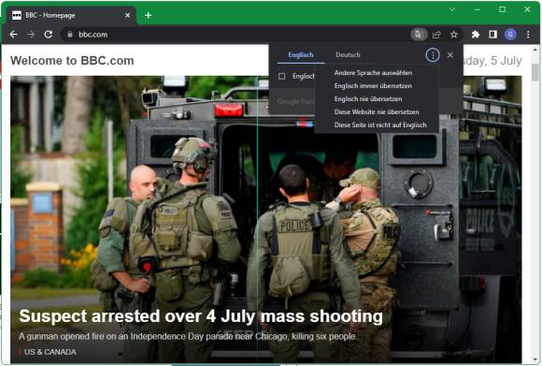The width and height of the screenshot is (542, 366).
Task: Close the Chrome window
Action: [x=527, y=9]
